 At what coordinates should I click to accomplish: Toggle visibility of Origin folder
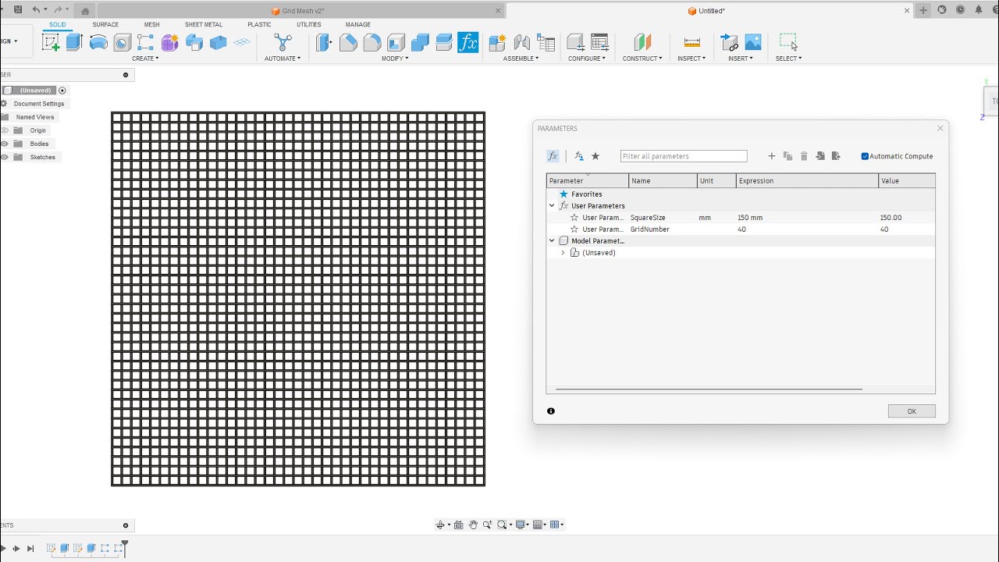[5, 130]
